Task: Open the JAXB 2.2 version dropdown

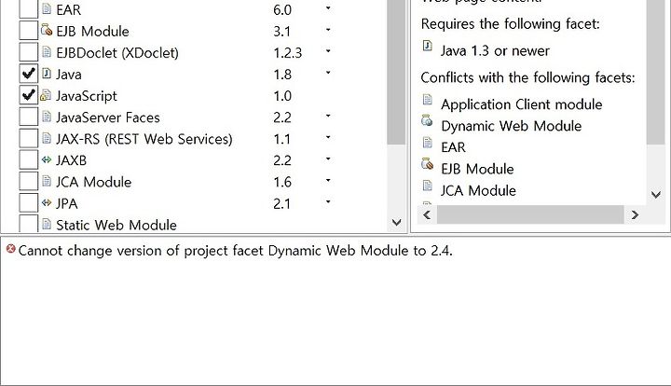Action: pyautogui.click(x=328, y=159)
